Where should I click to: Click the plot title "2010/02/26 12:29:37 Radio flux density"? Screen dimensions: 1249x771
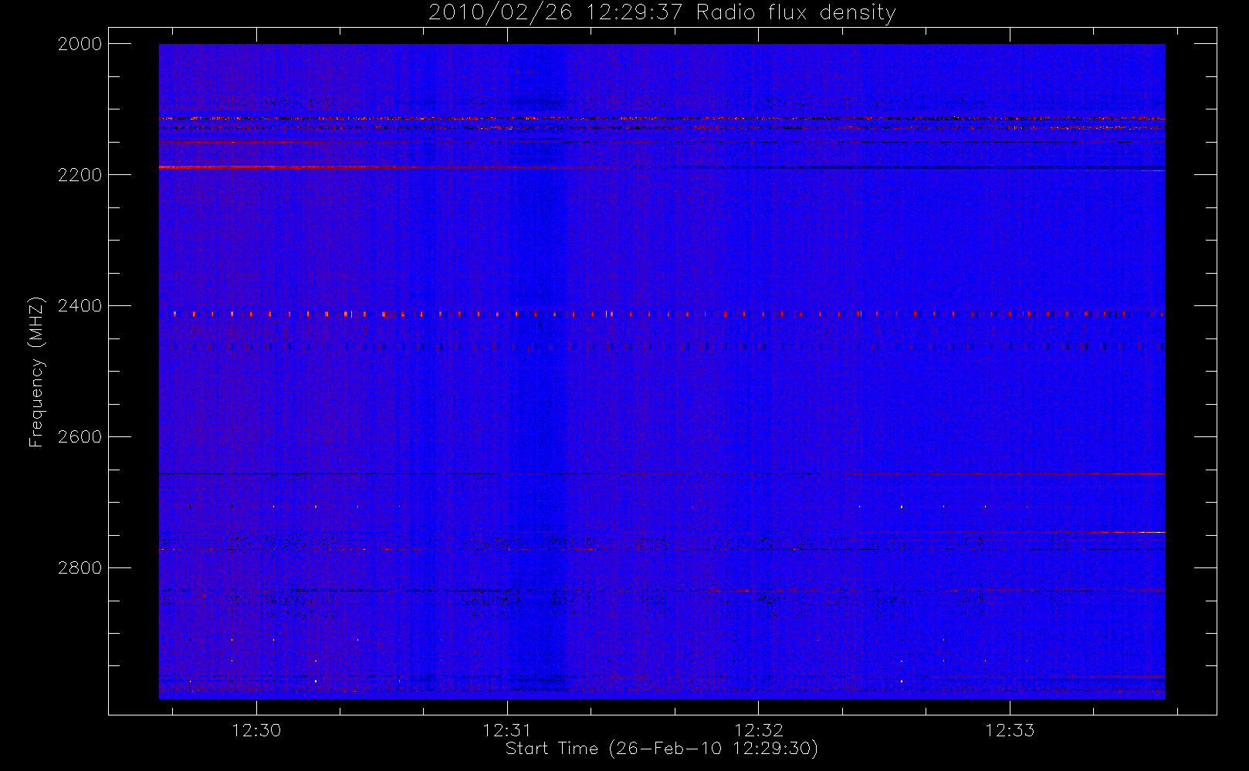click(x=662, y=13)
